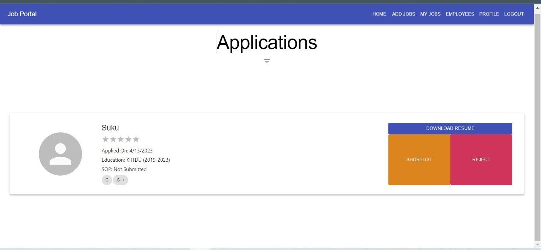The height and width of the screenshot is (250, 541).
Task: Click the applicant name Suku
Action: coord(110,128)
